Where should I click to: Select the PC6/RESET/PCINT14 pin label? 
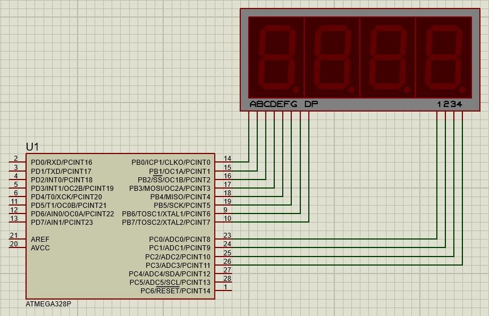(x=175, y=291)
